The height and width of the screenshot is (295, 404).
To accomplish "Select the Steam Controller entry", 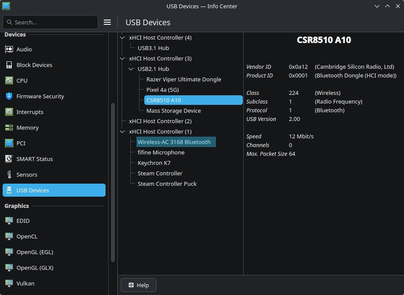I will pyautogui.click(x=160, y=174).
